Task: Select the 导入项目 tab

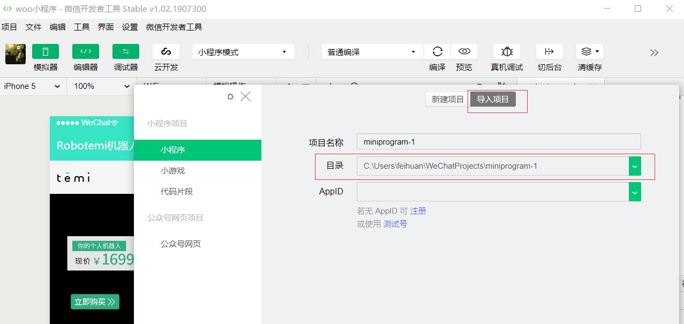Action: [493, 100]
